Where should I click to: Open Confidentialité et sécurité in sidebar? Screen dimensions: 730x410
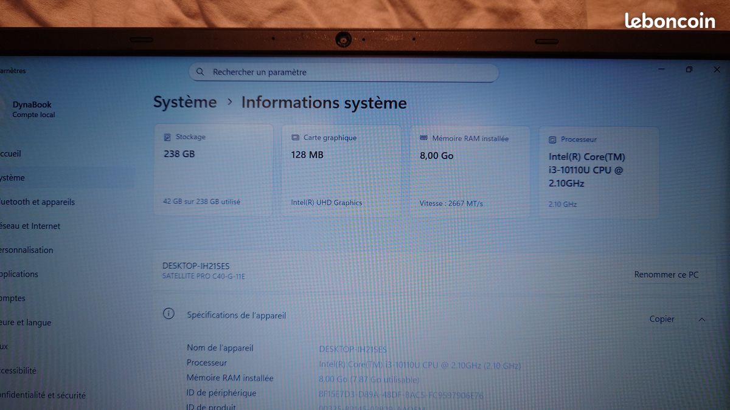tap(43, 395)
